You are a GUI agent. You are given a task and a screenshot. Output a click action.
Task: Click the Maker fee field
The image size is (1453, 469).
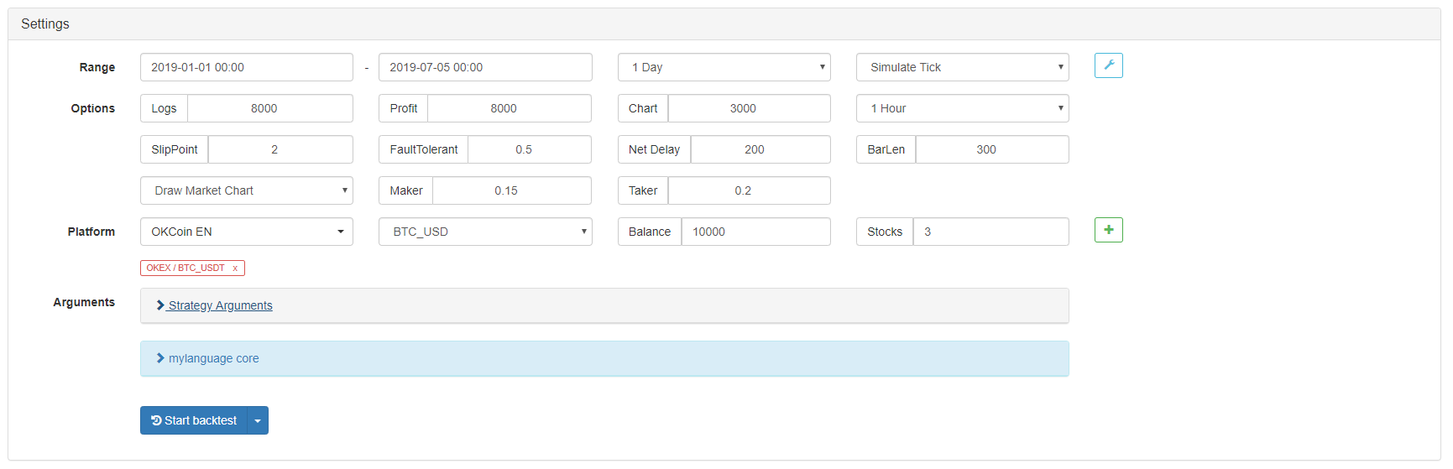tap(512, 190)
